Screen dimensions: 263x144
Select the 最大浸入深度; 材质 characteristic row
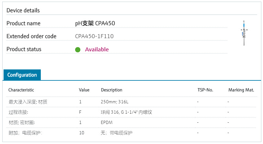click(25, 102)
